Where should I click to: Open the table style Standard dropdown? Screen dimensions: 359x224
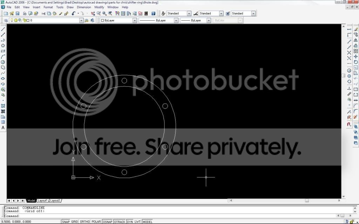(253, 14)
